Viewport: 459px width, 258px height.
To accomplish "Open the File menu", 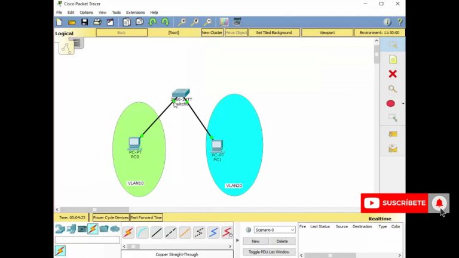I will coord(59,13).
